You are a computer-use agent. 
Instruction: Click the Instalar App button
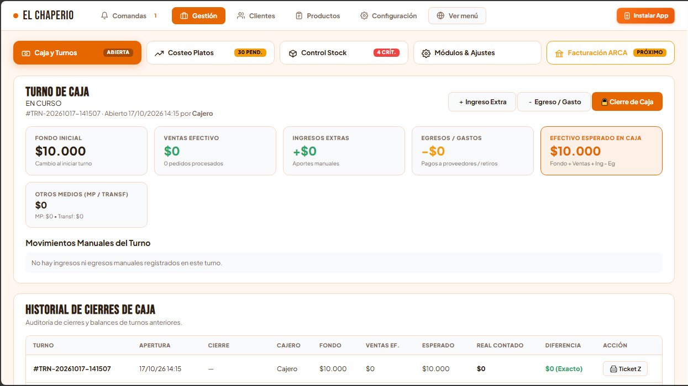click(645, 16)
